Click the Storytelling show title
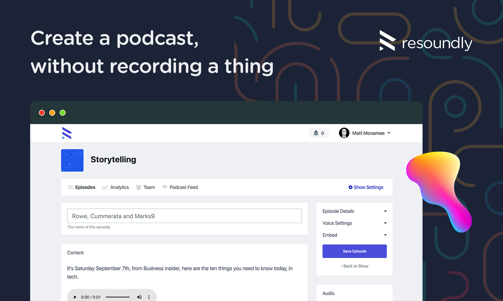The width and height of the screenshot is (503, 301). coord(113,160)
